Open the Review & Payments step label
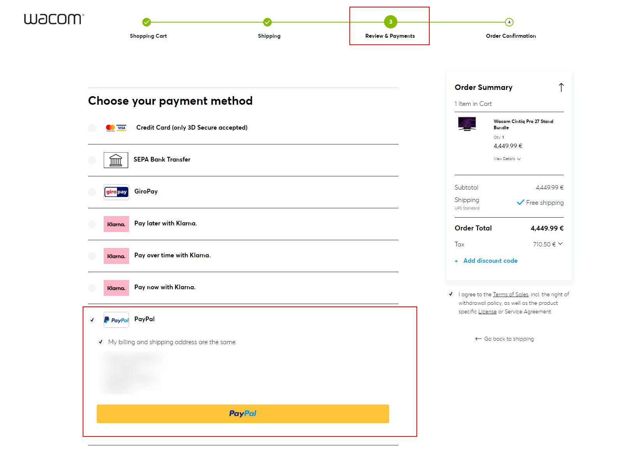This screenshot has width=634, height=452. 390,36
